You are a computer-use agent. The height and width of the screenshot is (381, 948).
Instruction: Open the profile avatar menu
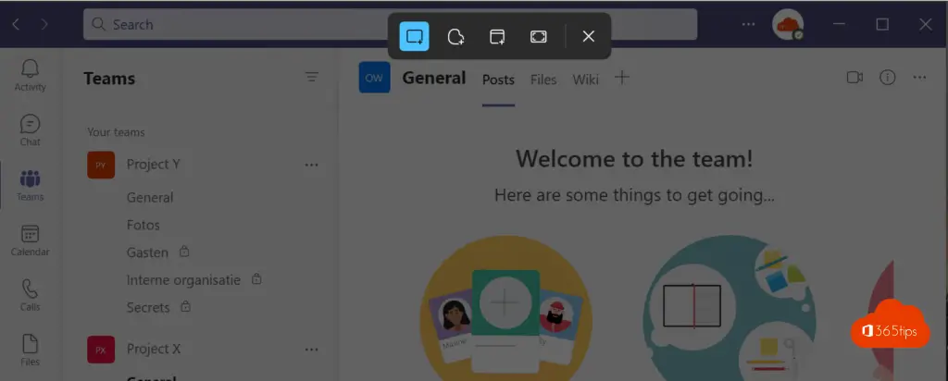click(788, 24)
